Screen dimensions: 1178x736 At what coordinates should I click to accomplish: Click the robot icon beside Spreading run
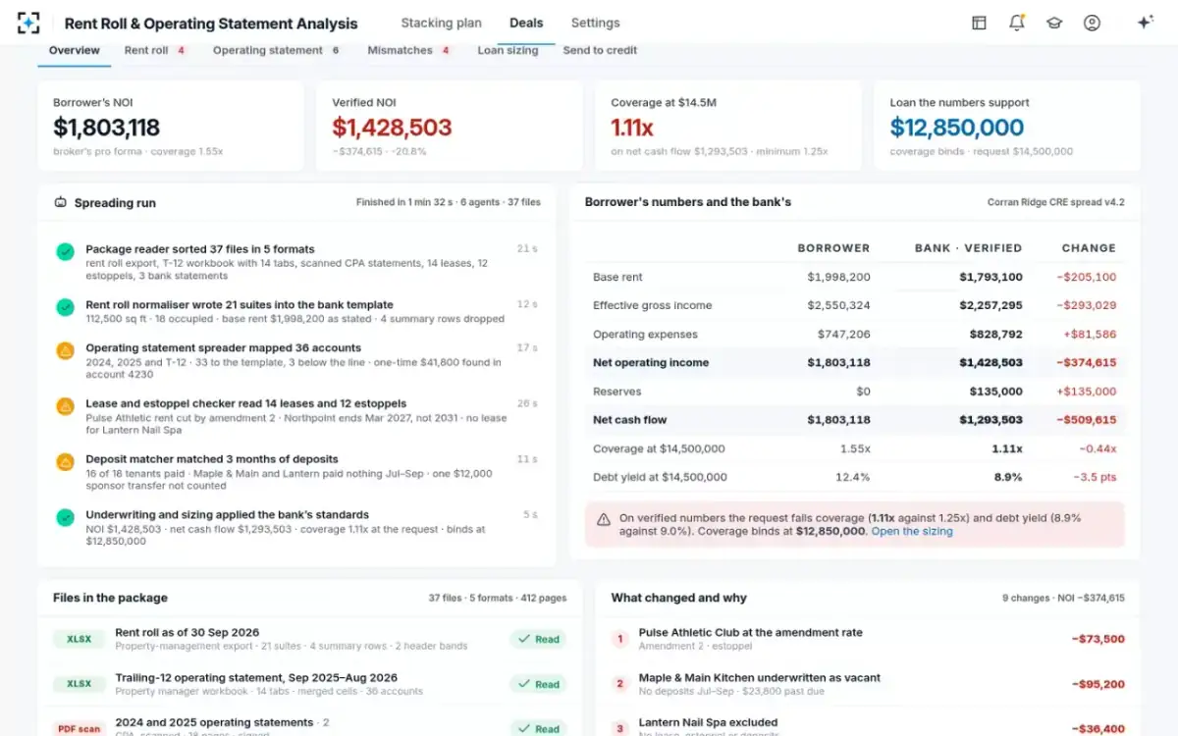tap(61, 203)
